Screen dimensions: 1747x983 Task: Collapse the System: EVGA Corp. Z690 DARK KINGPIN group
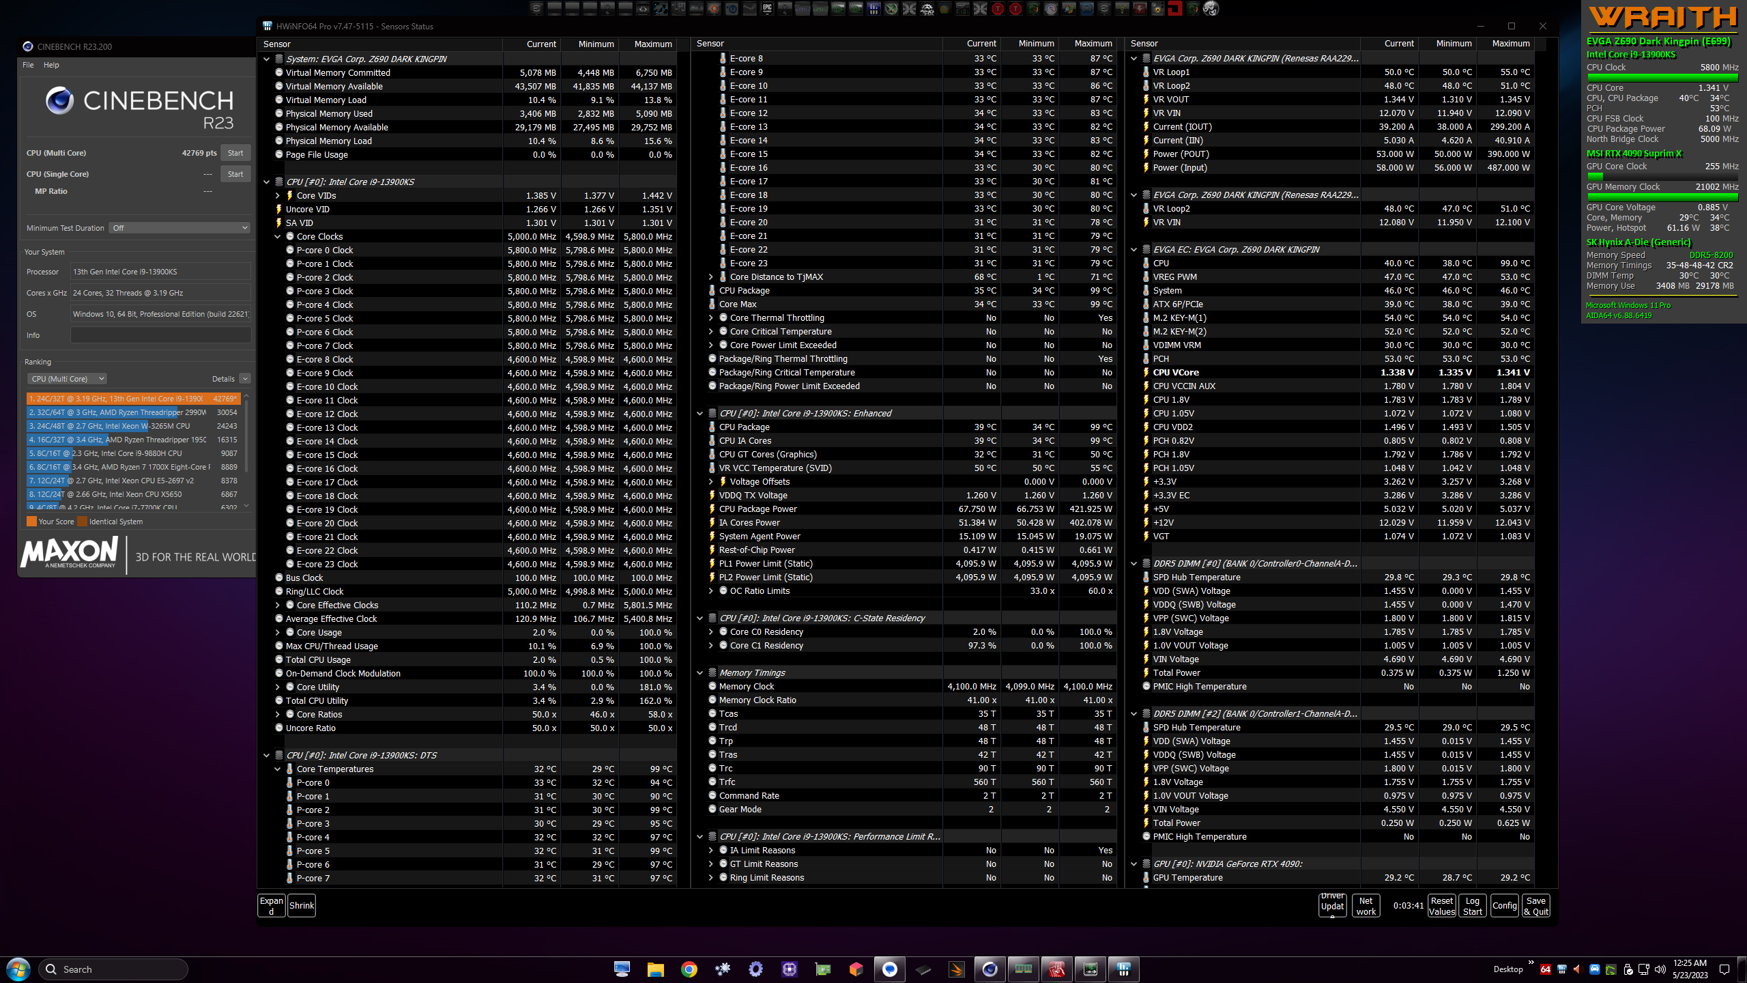(267, 59)
